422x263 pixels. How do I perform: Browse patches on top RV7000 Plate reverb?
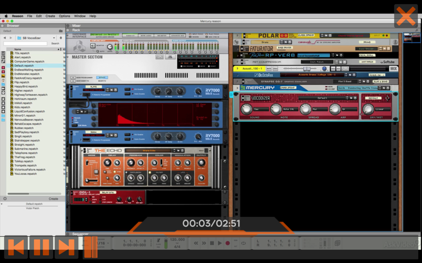pyautogui.click(x=111, y=90)
